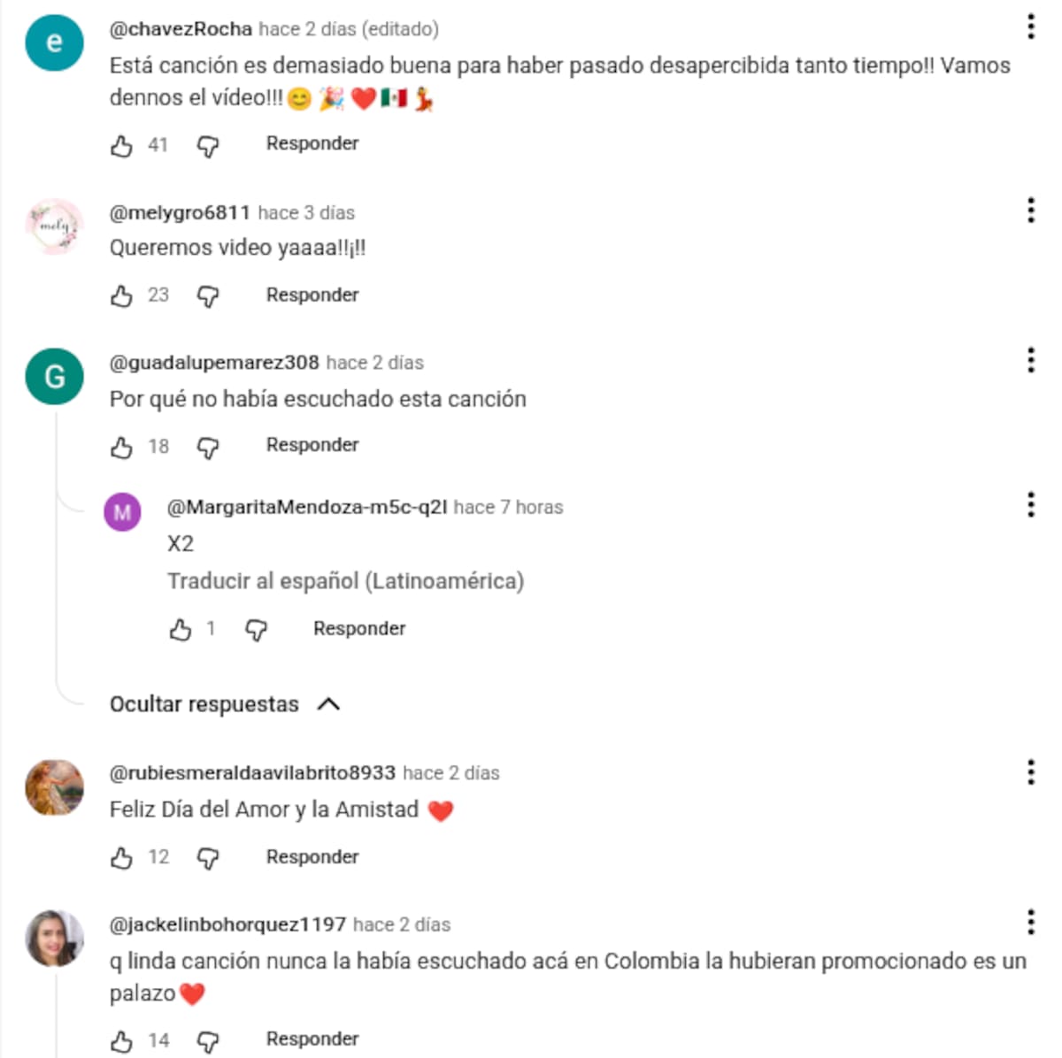Like the Feliz Día del Amor comment
This screenshot has height=1058, width=1062.
(122, 858)
